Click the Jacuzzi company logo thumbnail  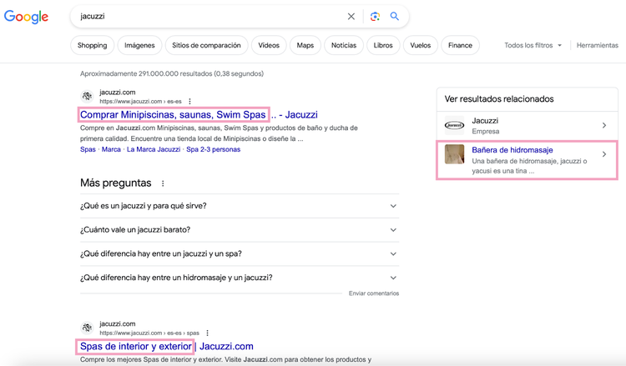[454, 126]
